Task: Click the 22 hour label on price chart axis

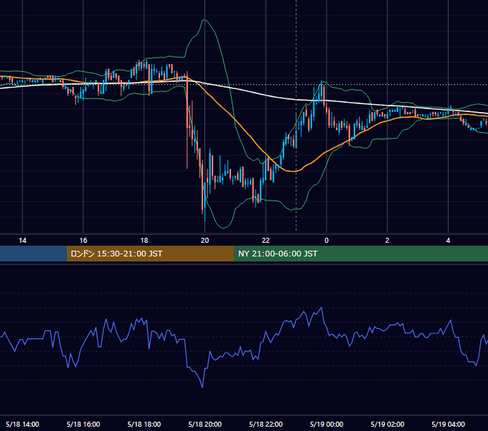Action: [266, 241]
